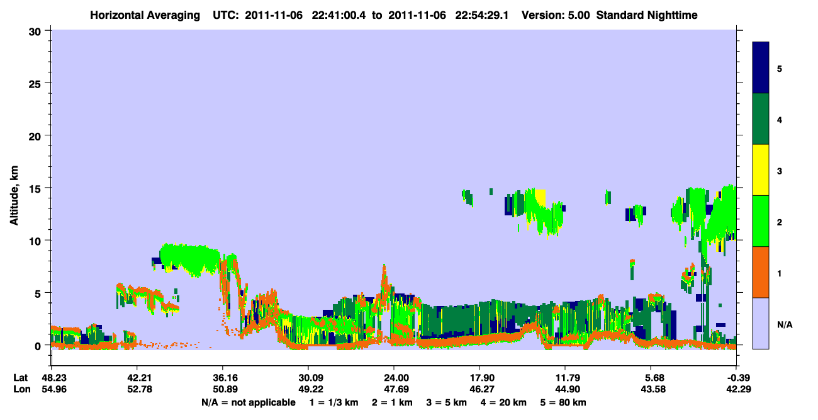Click the colorbar number label 4
The width and height of the screenshot is (818, 420).
(779, 119)
